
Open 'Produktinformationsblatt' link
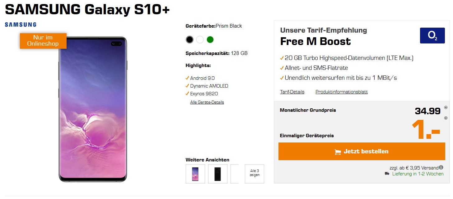[341, 92]
